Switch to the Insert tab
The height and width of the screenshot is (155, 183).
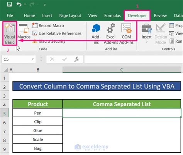point(47,16)
